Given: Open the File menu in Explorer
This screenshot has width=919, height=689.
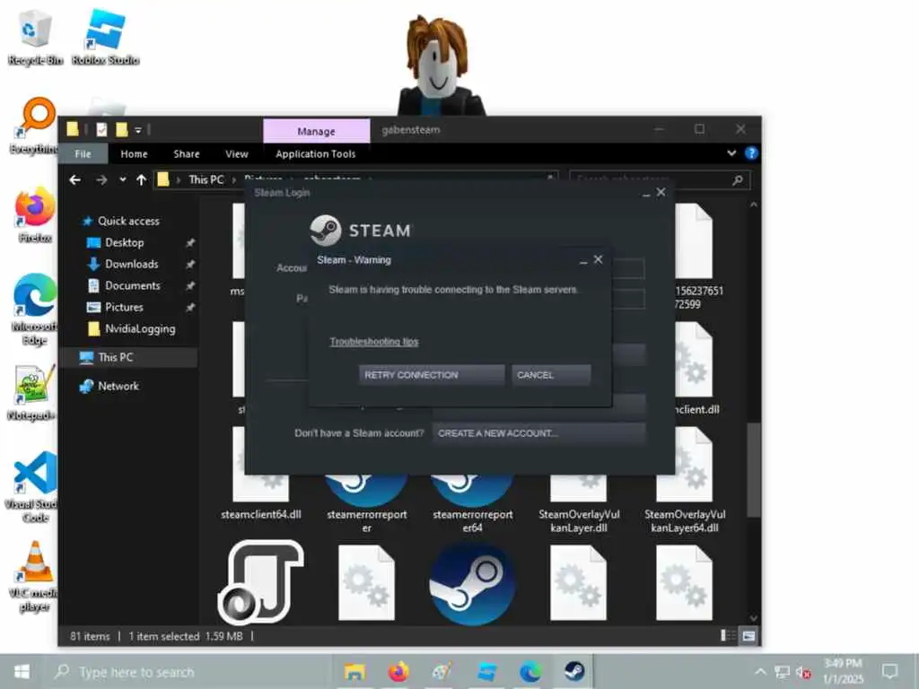Looking at the screenshot, I should pyautogui.click(x=83, y=154).
